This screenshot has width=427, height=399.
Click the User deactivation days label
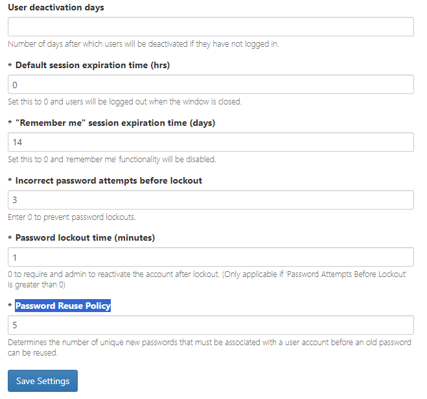click(56, 8)
